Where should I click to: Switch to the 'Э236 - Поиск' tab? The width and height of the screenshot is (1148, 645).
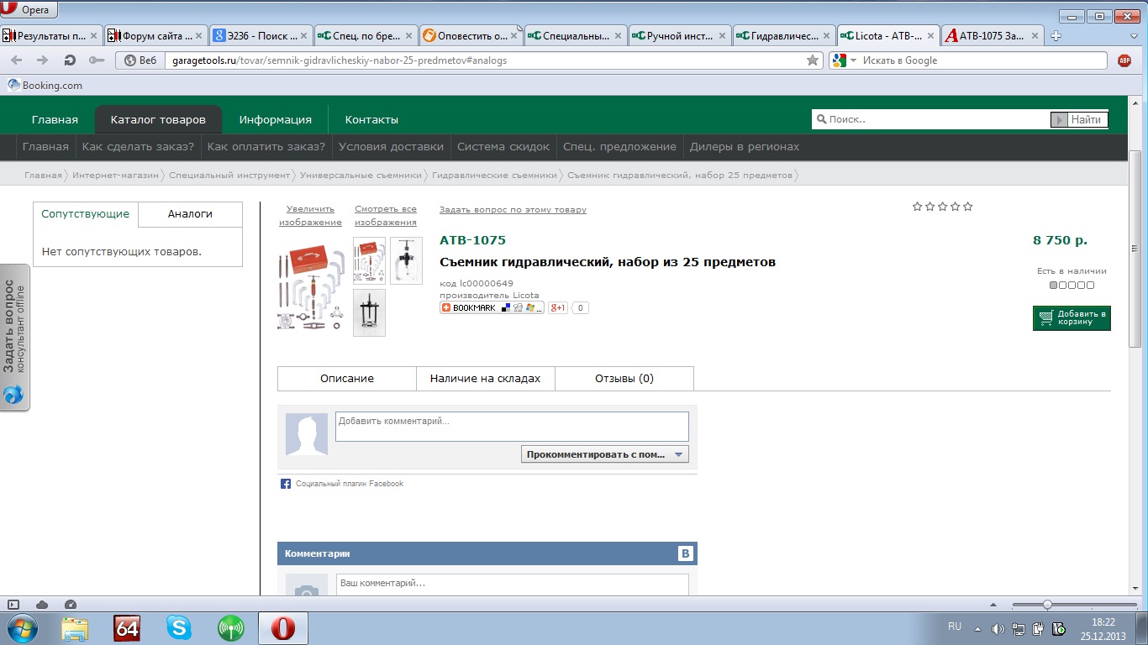click(261, 36)
